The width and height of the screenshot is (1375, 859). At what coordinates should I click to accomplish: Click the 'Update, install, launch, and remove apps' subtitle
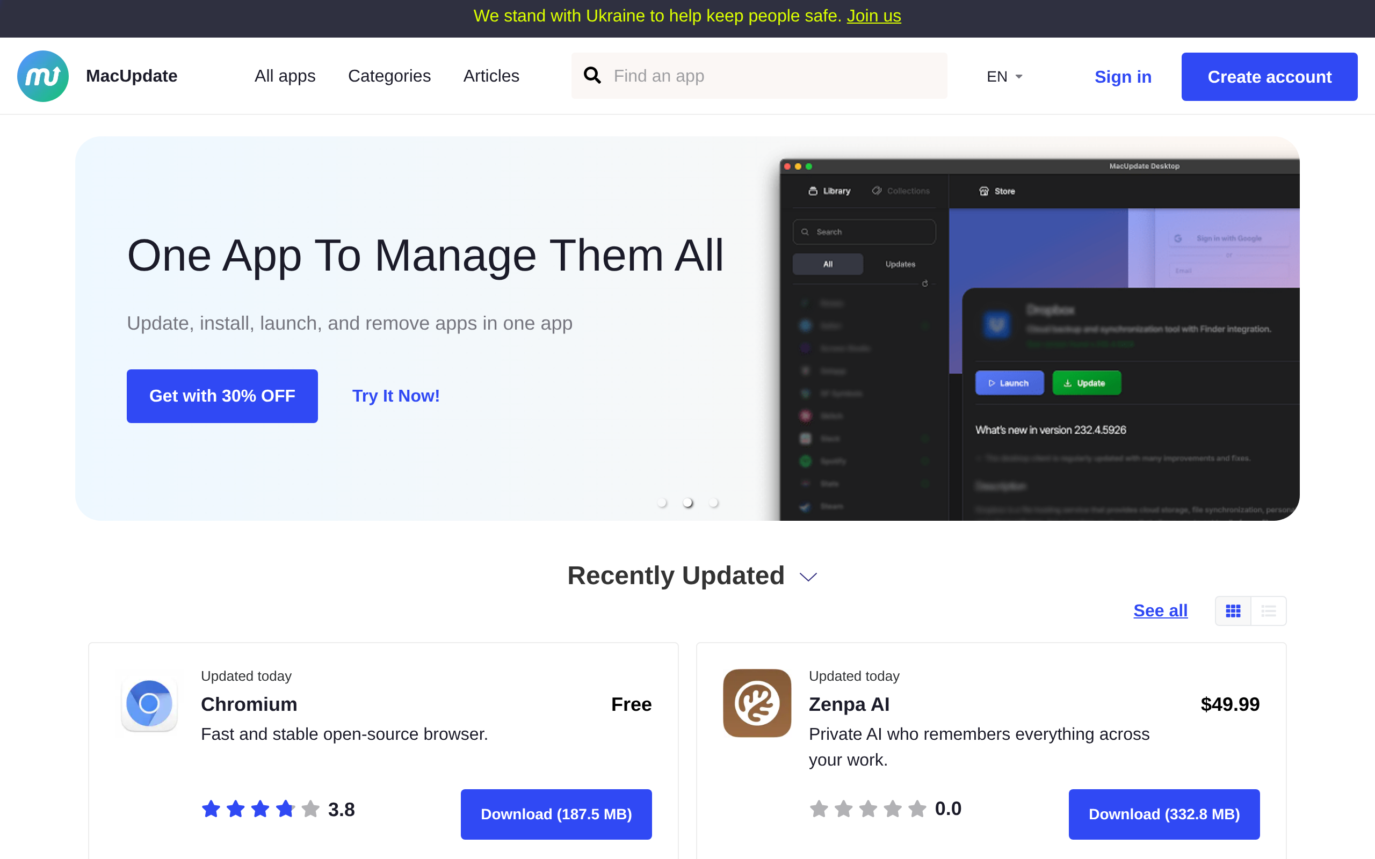coord(350,323)
